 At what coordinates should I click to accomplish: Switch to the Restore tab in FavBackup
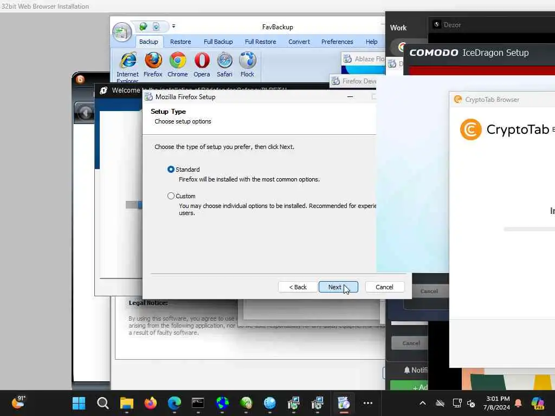coord(180,42)
